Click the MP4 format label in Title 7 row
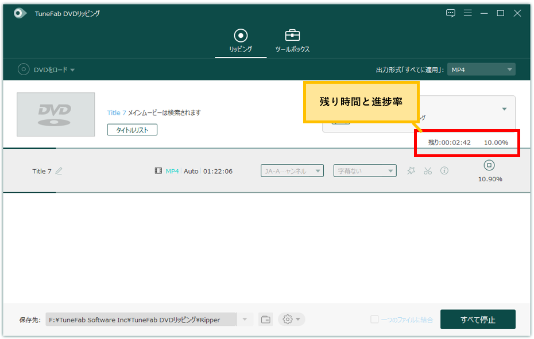The width and height of the screenshot is (534, 339). click(x=172, y=171)
